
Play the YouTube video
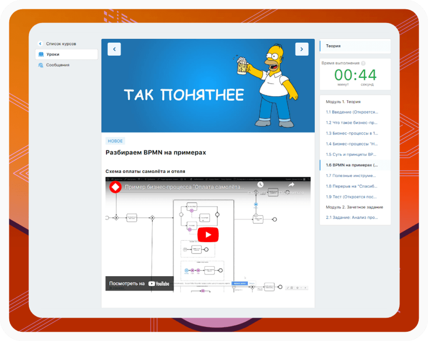(x=208, y=234)
